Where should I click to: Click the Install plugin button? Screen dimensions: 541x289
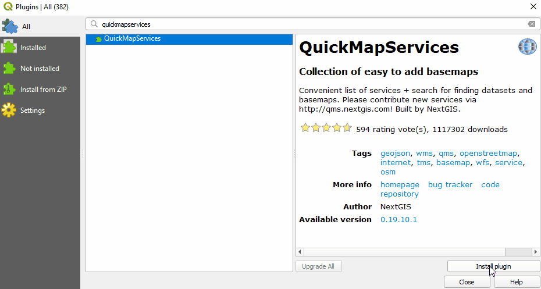coord(493,266)
